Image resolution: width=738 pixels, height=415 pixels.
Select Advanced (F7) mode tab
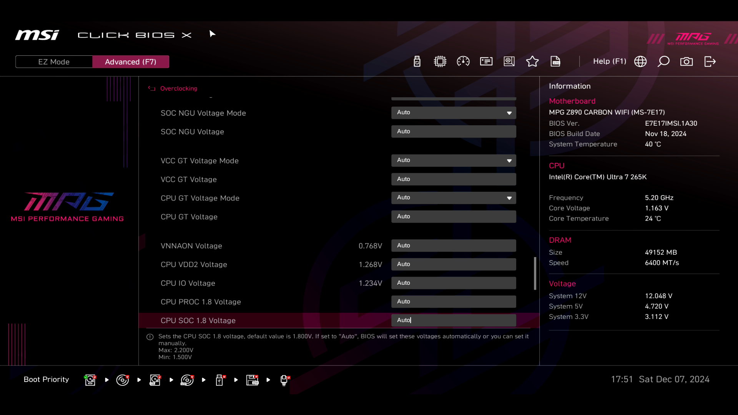click(x=131, y=62)
